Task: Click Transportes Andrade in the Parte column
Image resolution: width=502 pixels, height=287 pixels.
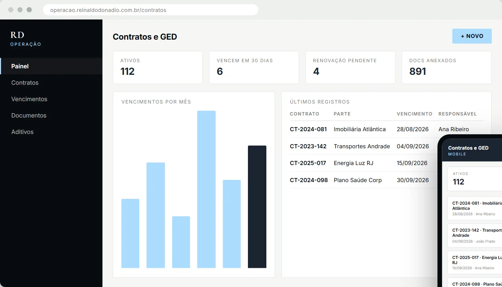Action: 362,146
